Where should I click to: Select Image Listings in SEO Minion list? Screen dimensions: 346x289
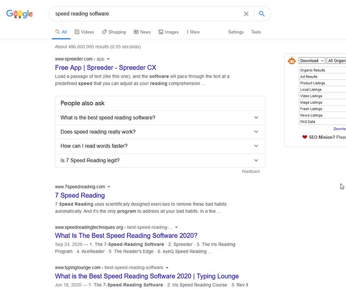coord(322,102)
